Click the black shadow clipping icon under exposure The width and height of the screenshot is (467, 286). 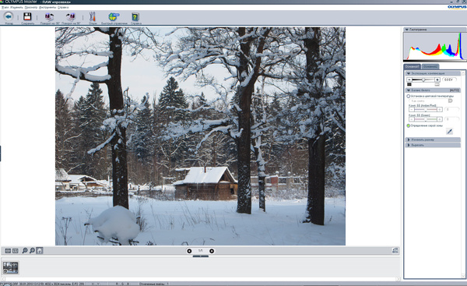pos(409,85)
